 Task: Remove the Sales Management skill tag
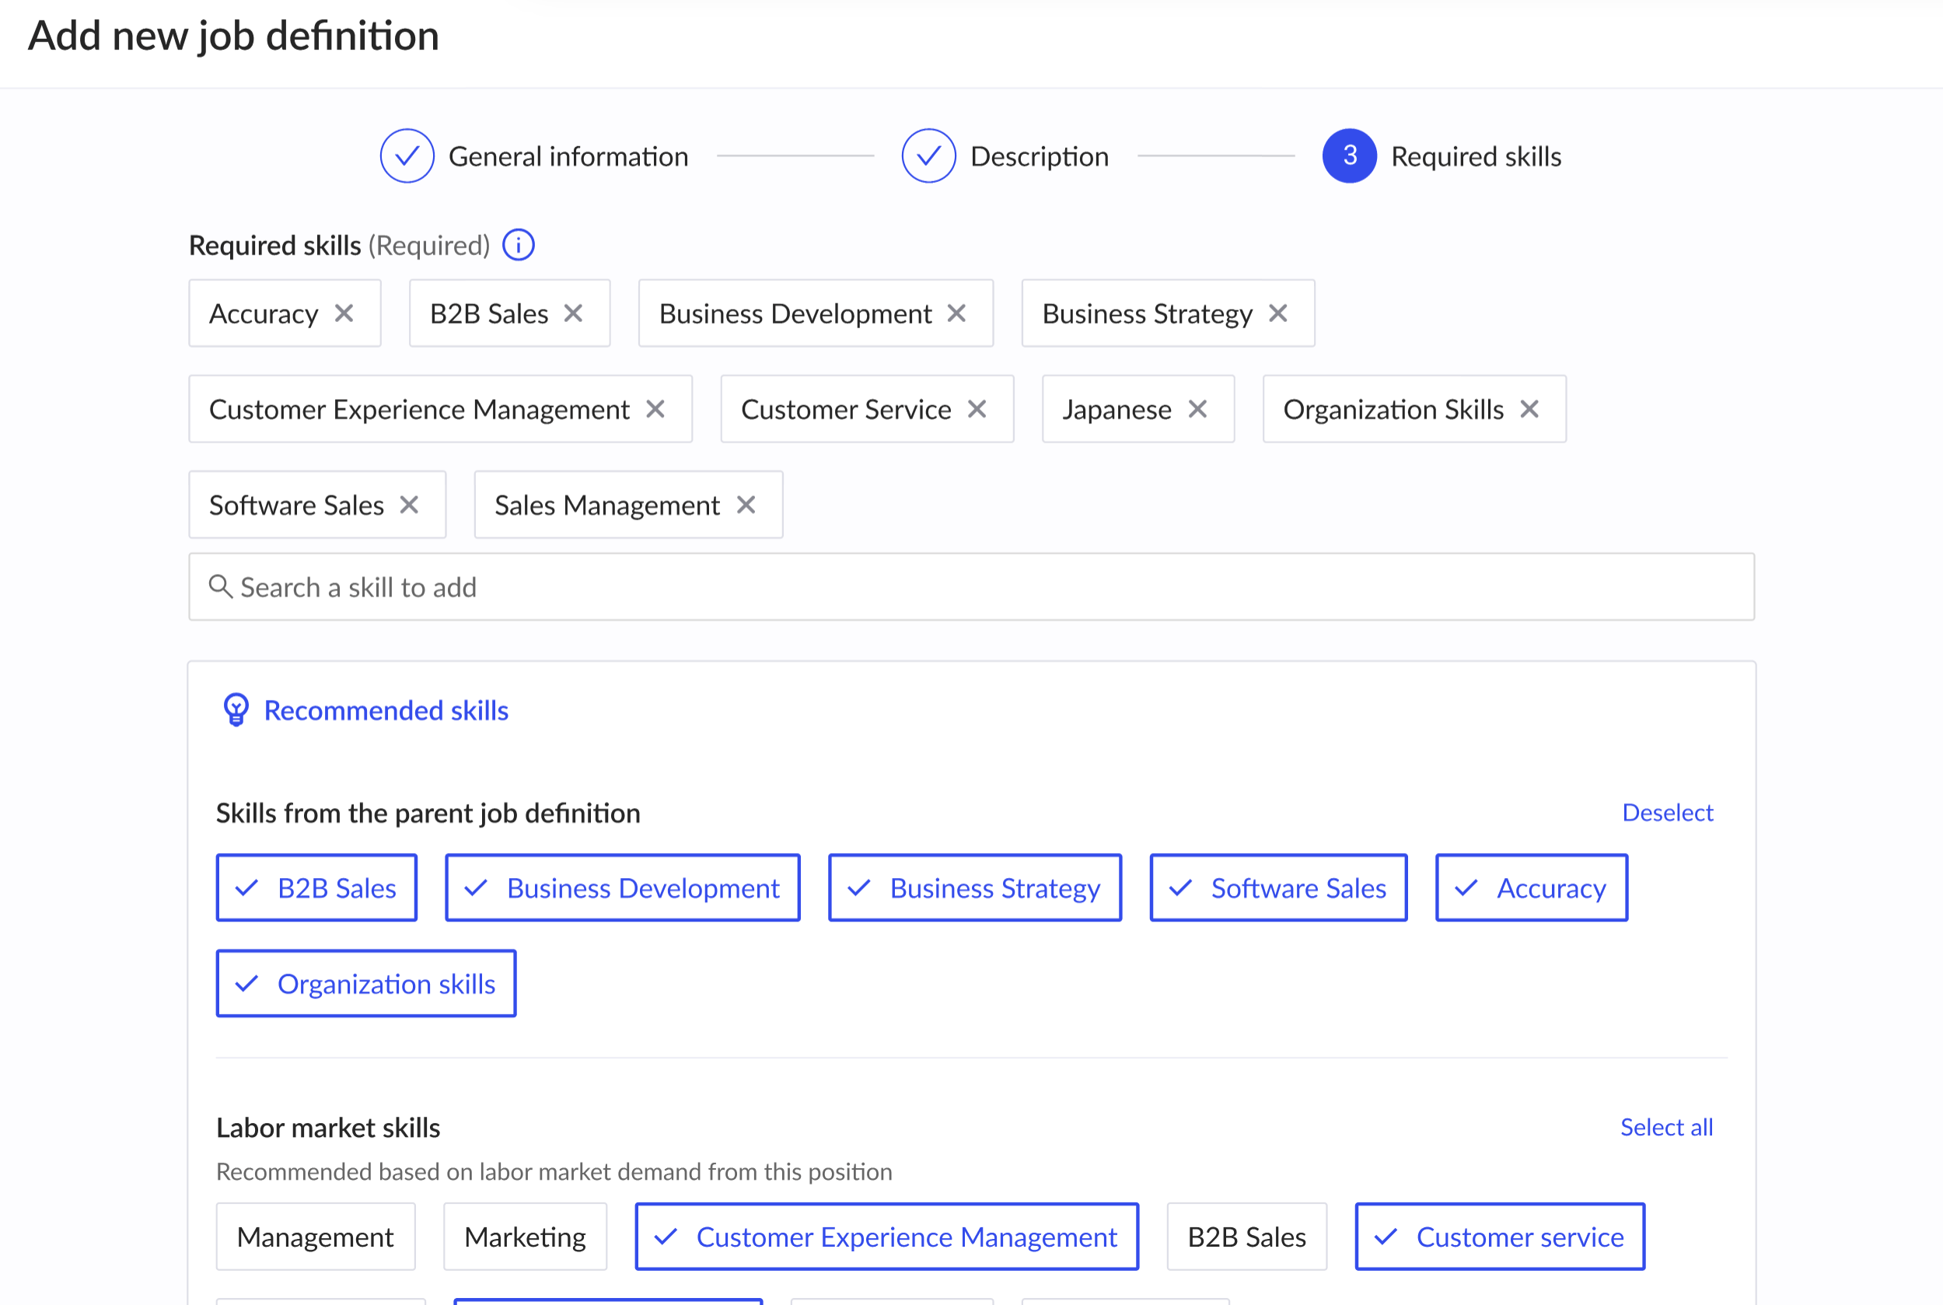click(746, 505)
